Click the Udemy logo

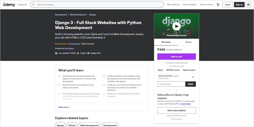click(x=9, y=5)
